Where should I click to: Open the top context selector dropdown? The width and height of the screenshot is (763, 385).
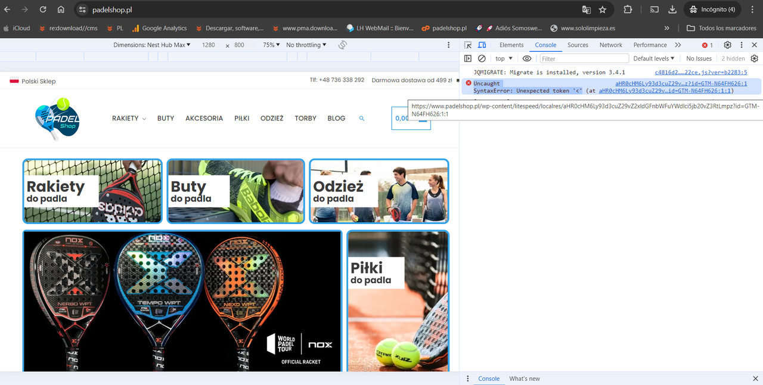[x=504, y=58]
